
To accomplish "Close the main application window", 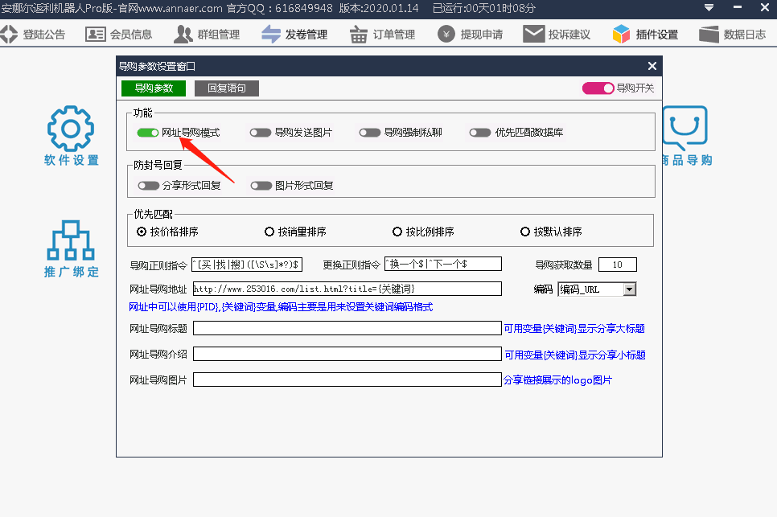I will [765, 7].
